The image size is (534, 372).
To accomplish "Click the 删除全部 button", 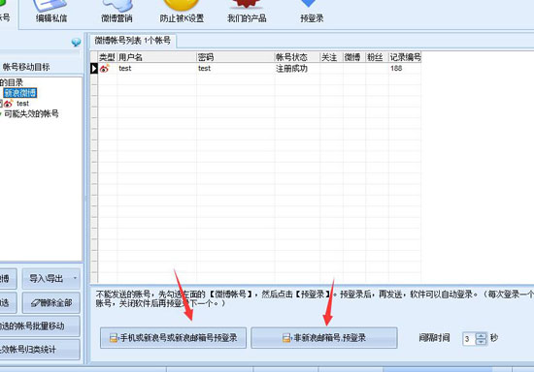I will click(51, 302).
